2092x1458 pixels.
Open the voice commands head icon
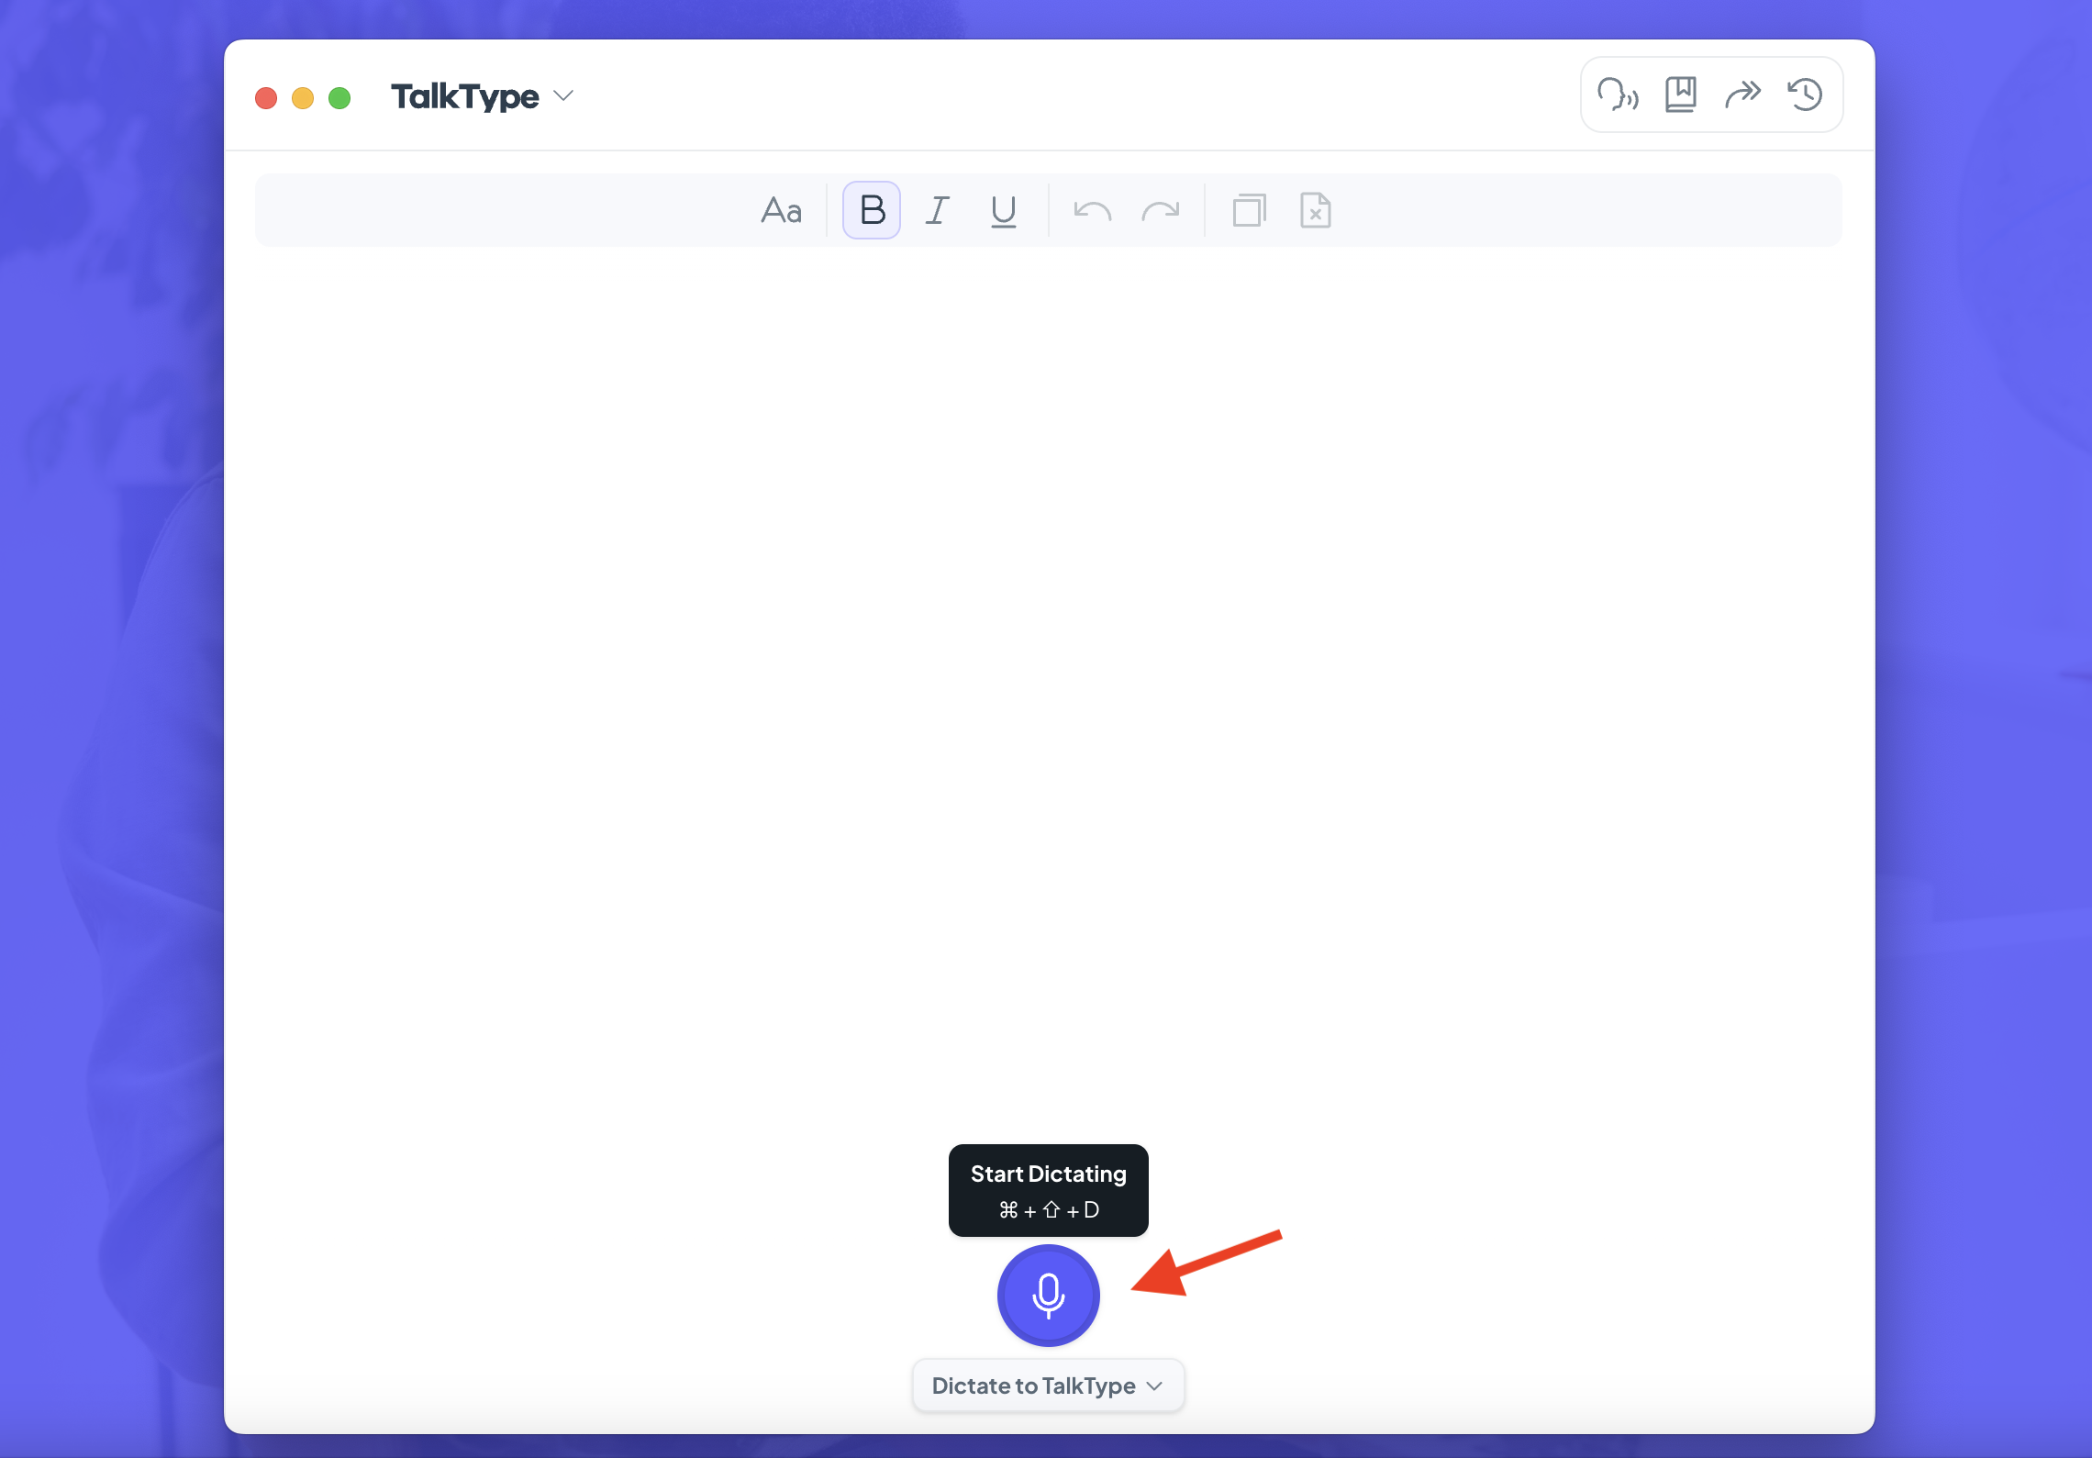[x=1618, y=95]
